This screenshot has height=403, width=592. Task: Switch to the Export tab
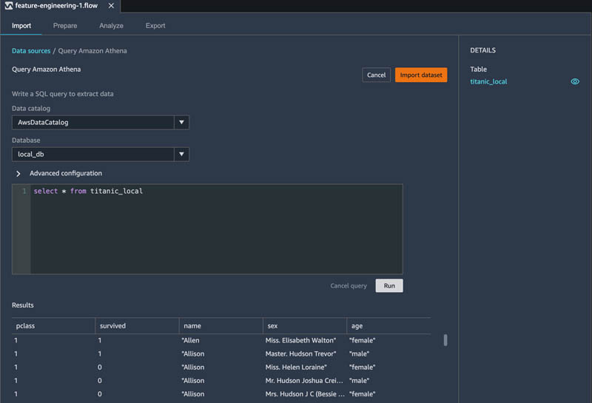(155, 26)
